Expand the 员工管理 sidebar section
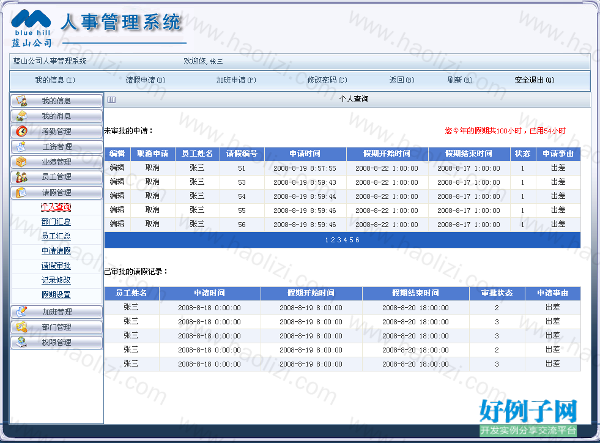The width and height of the screenshot is (600, 443). pos(57,177)
